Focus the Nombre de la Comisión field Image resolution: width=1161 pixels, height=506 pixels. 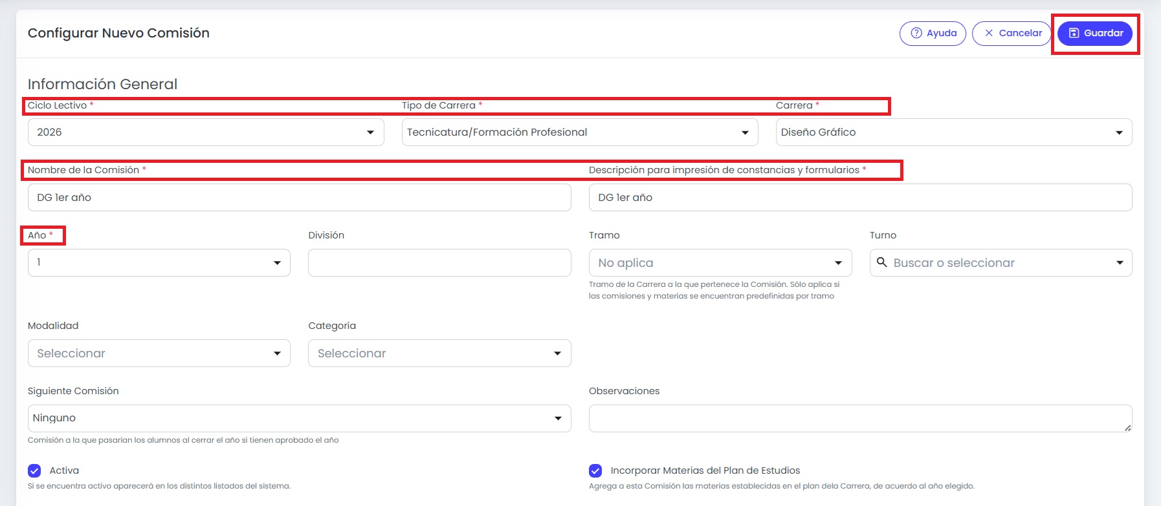point(300,197)
